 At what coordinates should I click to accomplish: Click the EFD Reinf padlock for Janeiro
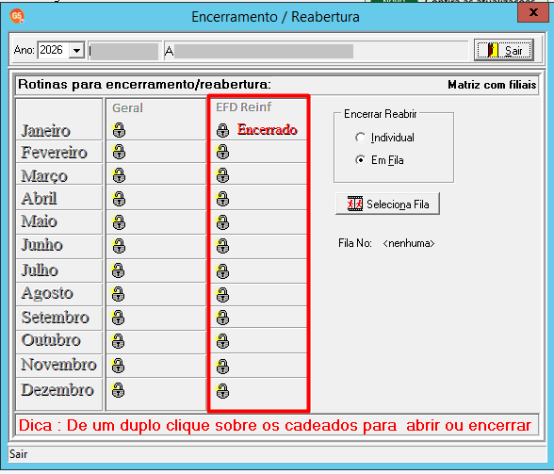tap(222, 130)
